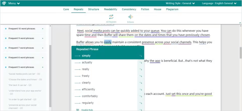242x111 pixels.
Task: Switch to the Plagiarism tab
Action: point(172,9)
